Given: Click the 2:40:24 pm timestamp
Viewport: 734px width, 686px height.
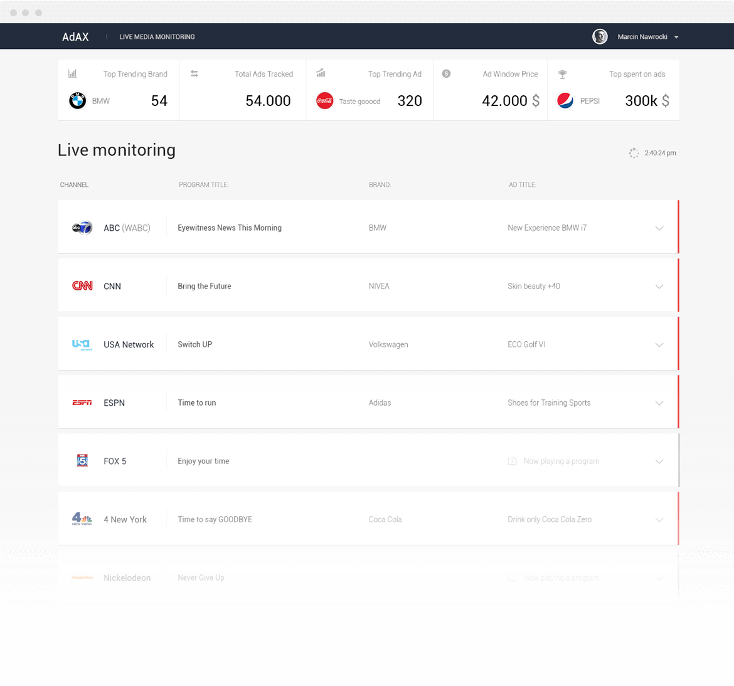Looking at the screenshot, I should click(x=660, y=153).
